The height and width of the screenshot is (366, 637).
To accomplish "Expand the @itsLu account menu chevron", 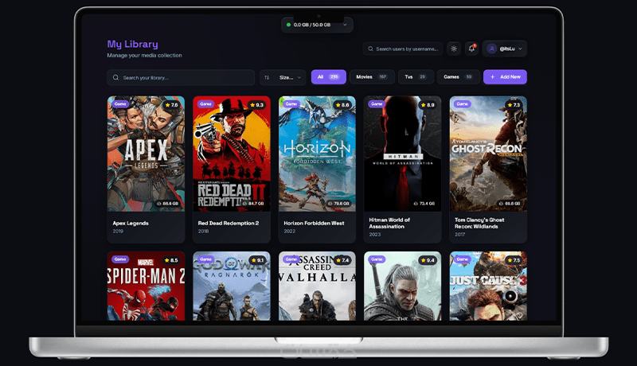I will click(x=521, y=49).
